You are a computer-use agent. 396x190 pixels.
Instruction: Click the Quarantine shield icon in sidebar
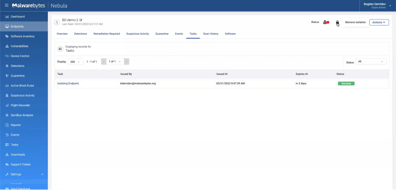(x=7, y=76)
